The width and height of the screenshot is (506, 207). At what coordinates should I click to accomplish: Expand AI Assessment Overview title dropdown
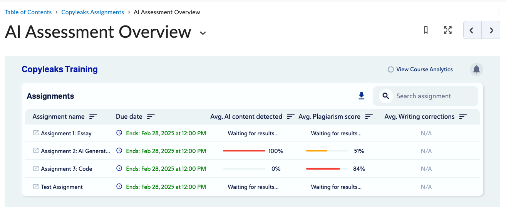coord(203,33)
